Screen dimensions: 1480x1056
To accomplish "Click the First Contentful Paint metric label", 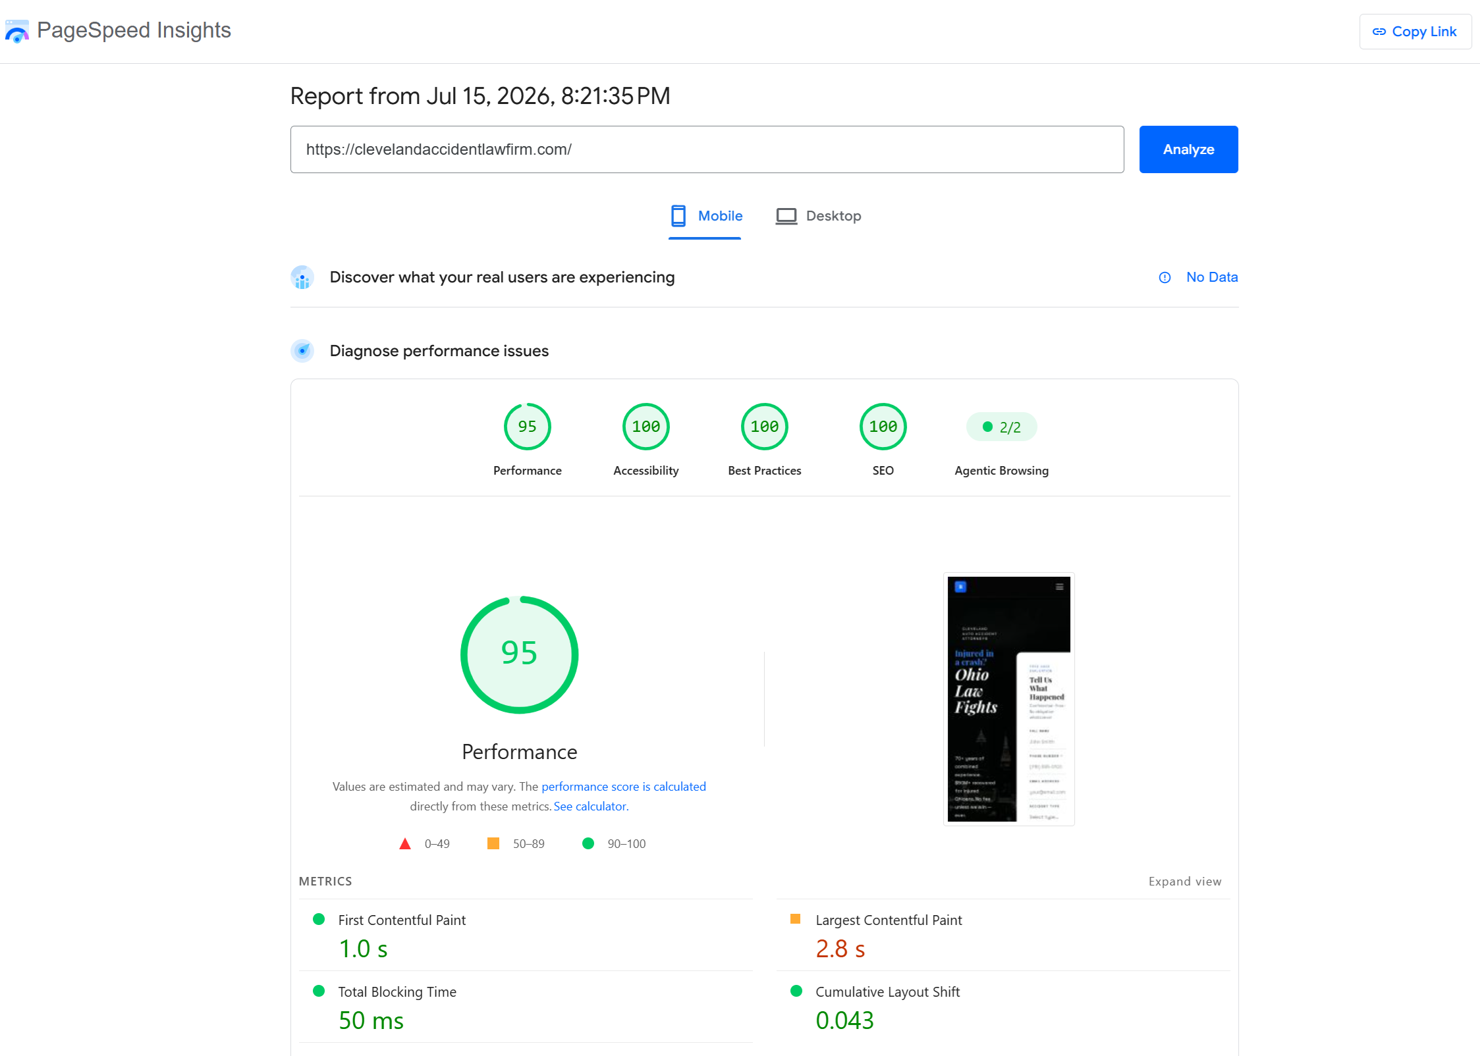I will click(x=402, y=920).
